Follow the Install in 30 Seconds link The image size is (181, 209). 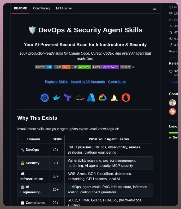click(x=88, y=82)
